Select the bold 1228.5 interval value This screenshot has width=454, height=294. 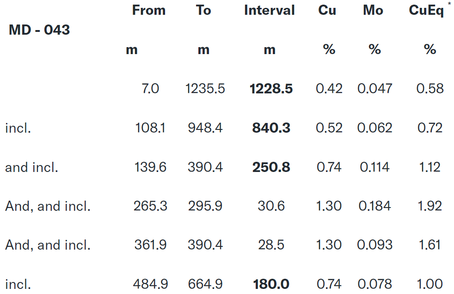271,89
